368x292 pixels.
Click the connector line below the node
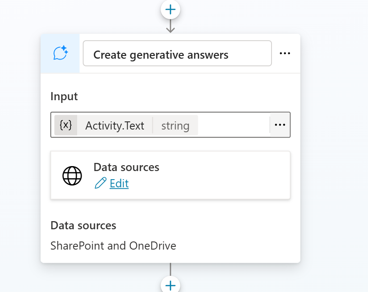click(170, 269)
